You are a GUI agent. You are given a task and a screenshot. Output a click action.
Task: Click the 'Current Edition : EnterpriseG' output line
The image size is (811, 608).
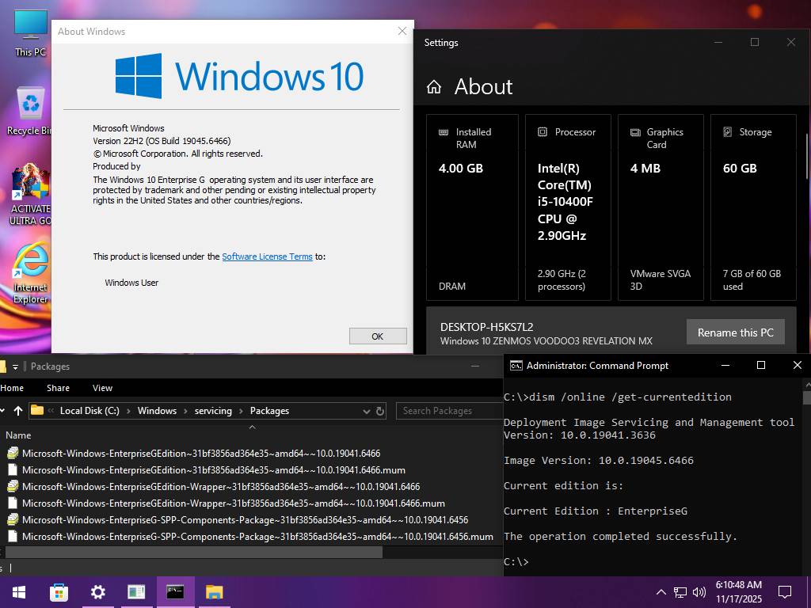coord(596,511)
